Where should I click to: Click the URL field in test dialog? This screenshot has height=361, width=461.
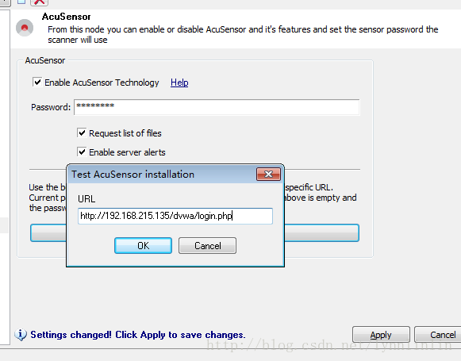[x=175, y=216]
